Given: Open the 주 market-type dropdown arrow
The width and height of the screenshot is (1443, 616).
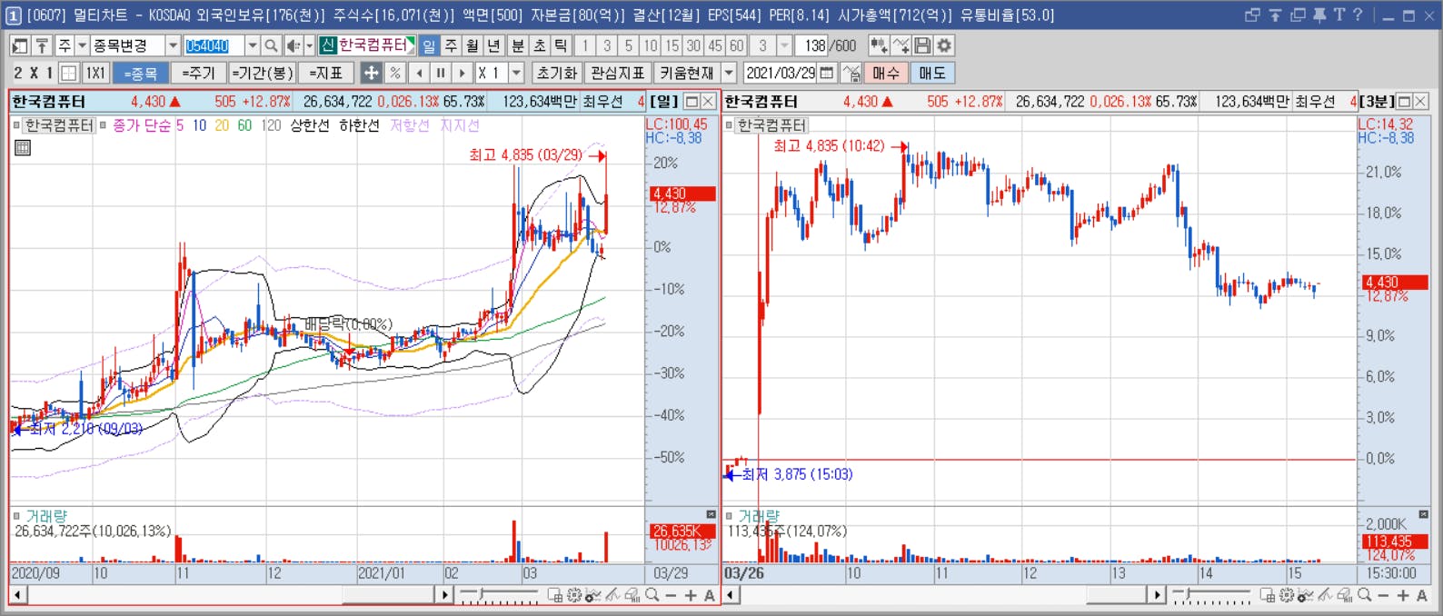Looking at the screenshot, I should (x=82, y=45).
